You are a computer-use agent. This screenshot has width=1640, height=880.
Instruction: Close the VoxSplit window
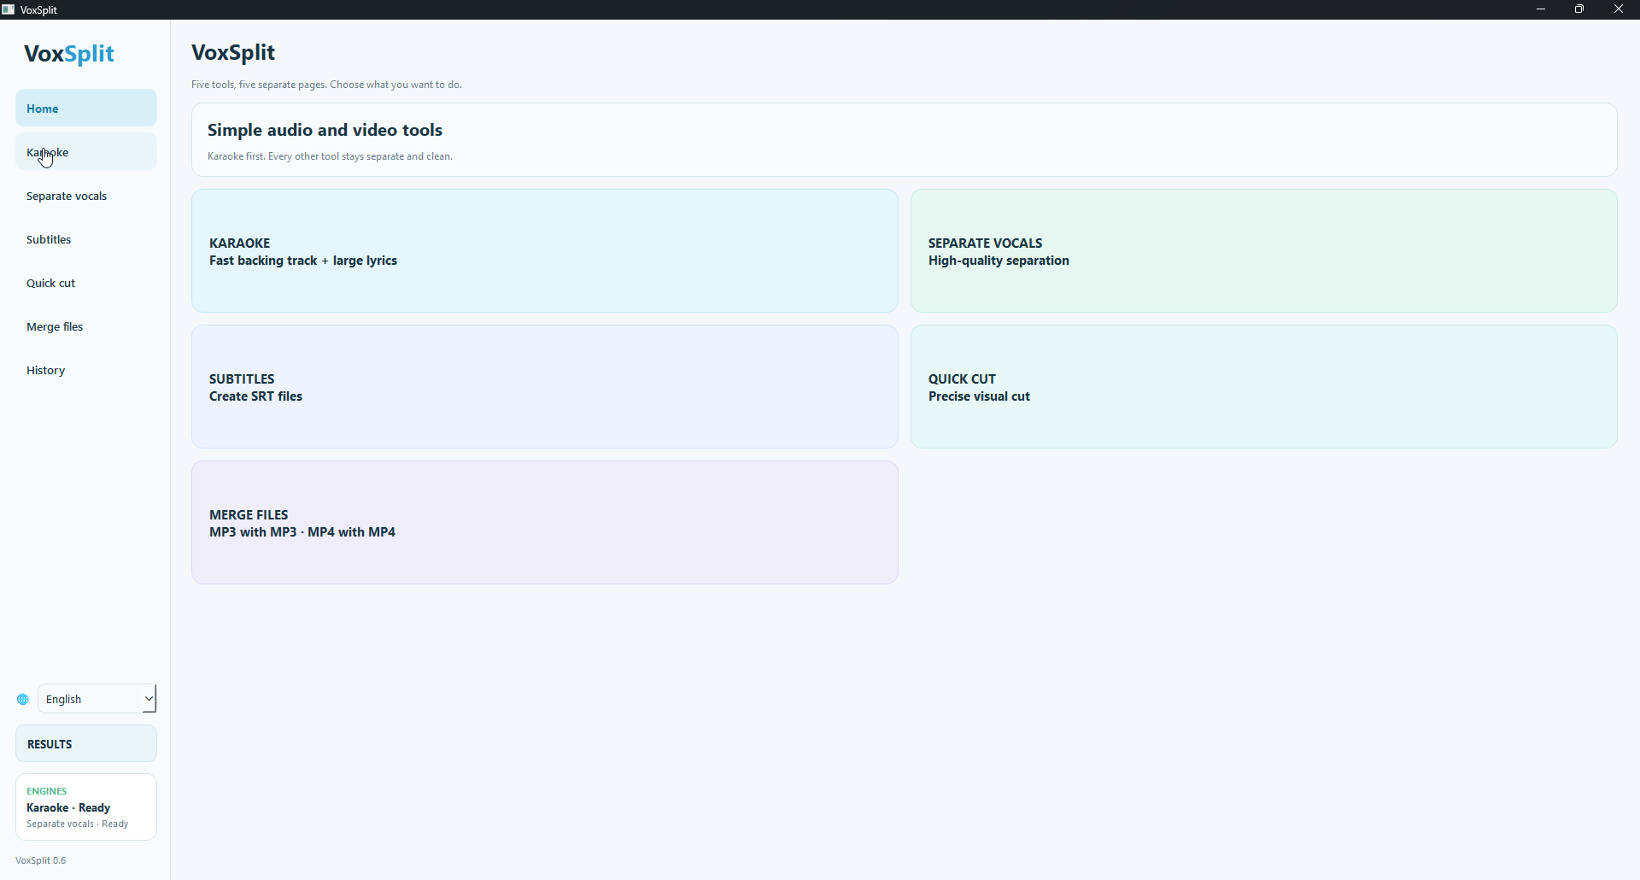click(x=1619, y=9)
